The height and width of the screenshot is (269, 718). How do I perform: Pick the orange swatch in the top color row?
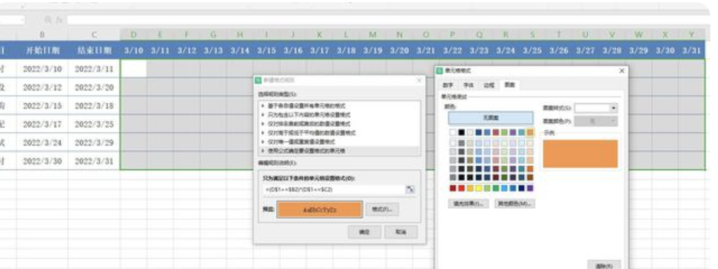pyautogui.click(x=530, y=132)
